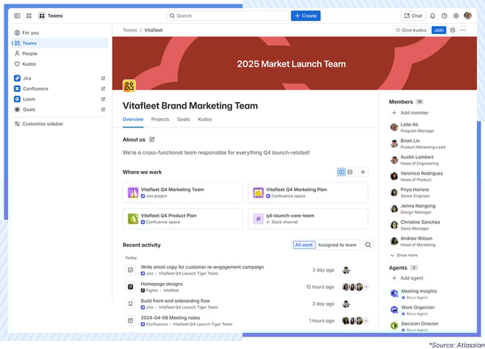Click Give kudos button
The width and height of the screenshot is (485, 349).
point(411,30)
